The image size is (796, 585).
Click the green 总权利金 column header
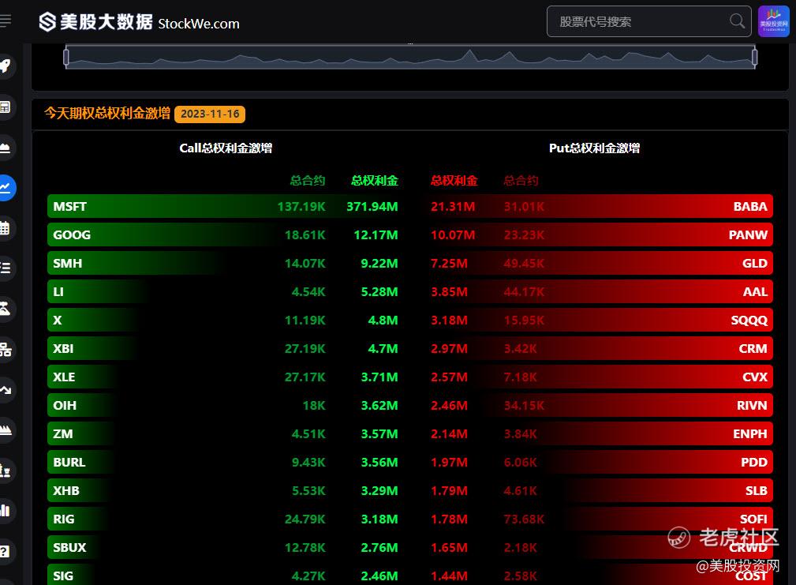(x=375, y=180)
